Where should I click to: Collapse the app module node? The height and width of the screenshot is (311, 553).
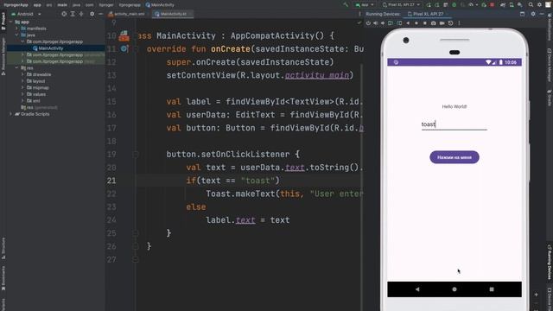[x=11, y=22]
